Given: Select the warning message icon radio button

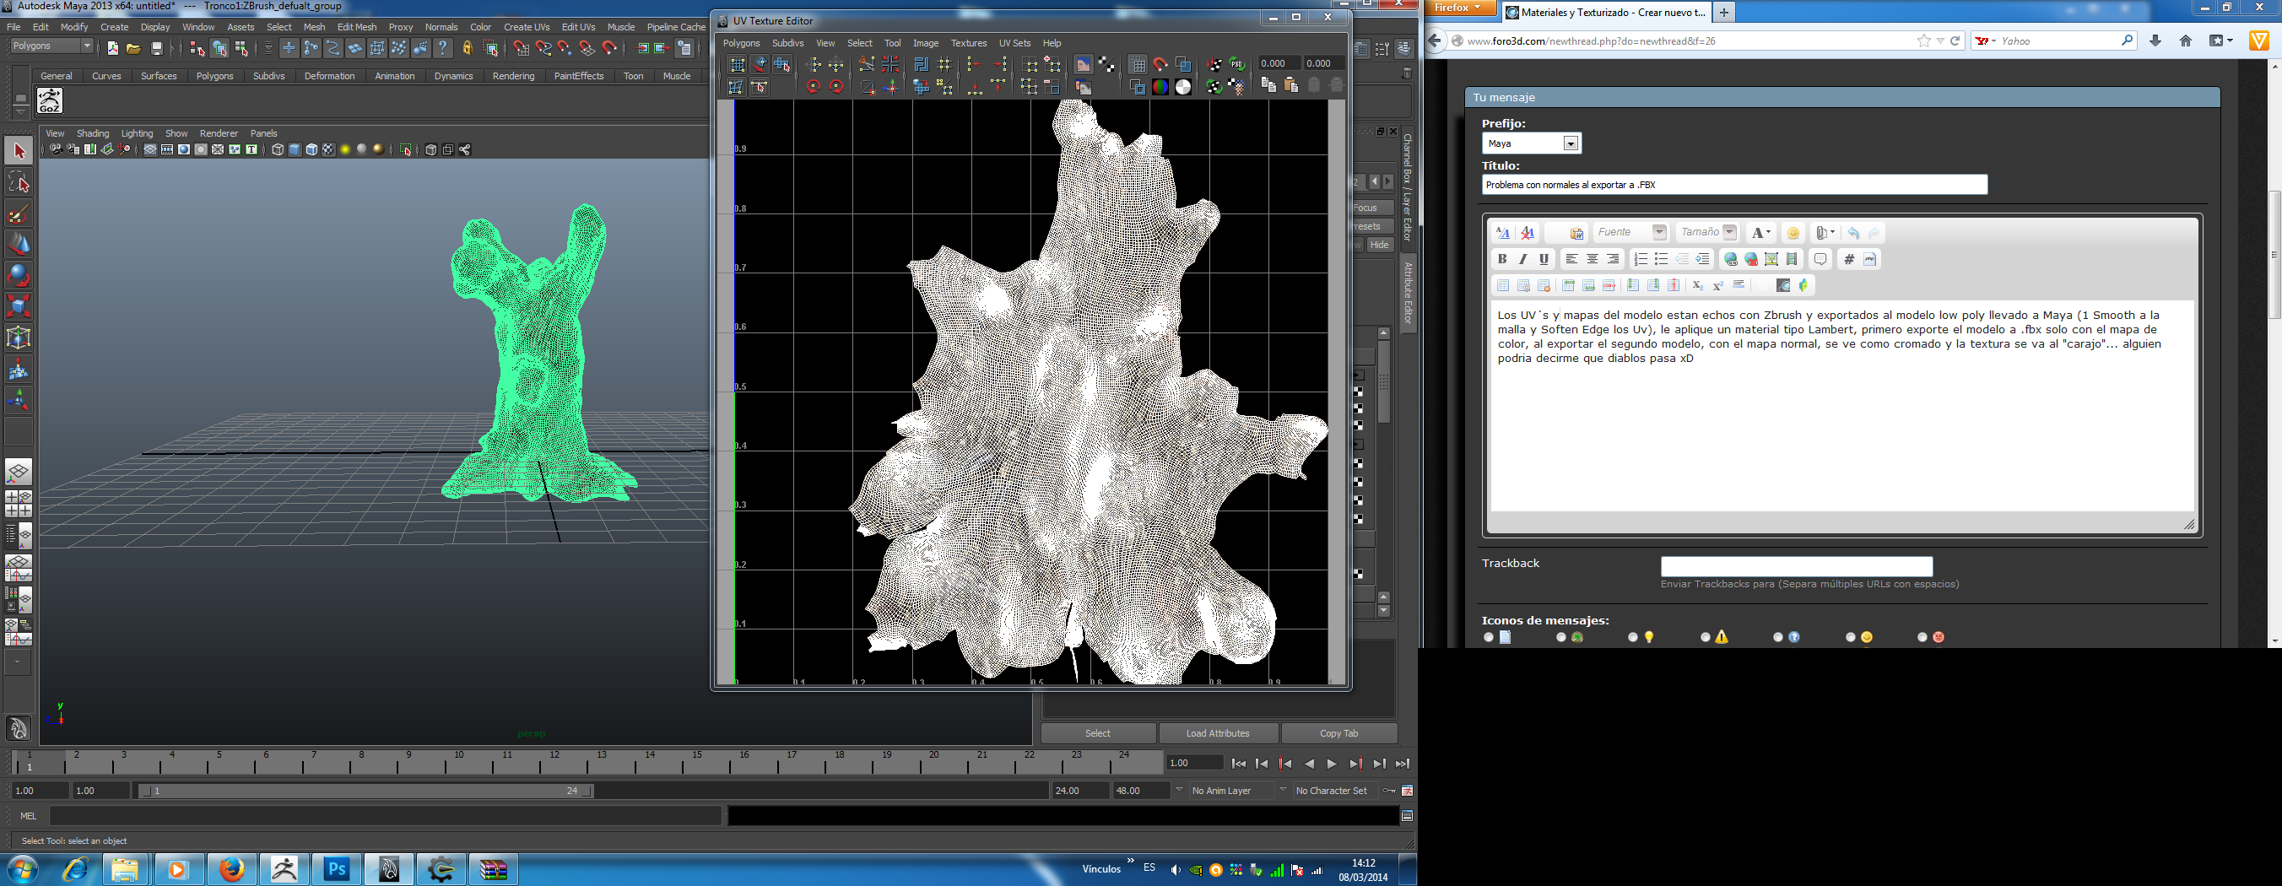Looking at the screenshot, I should coord(1706,637).
